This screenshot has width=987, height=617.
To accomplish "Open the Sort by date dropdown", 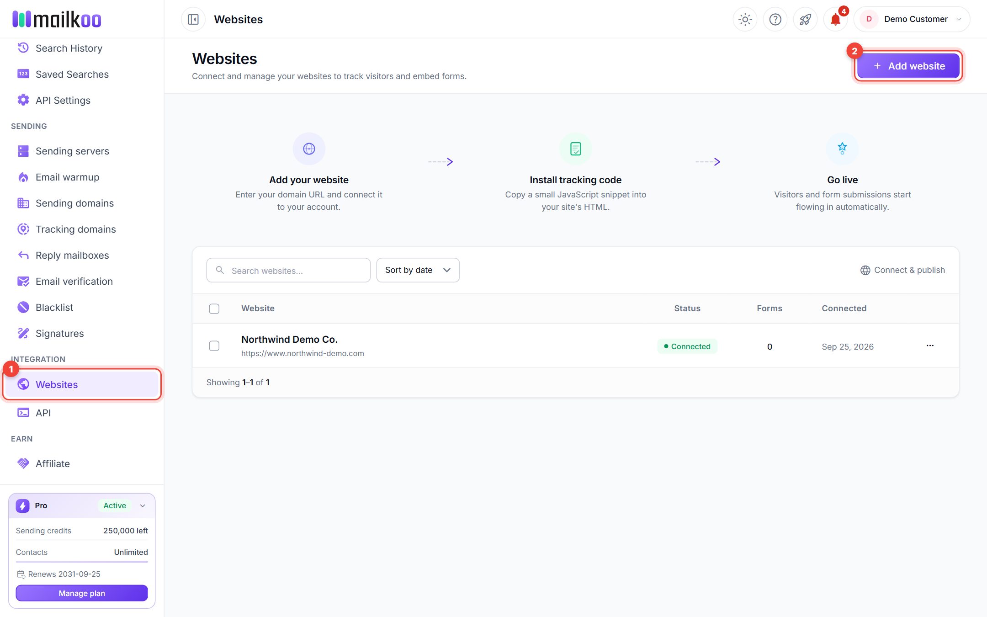I will tap(418, 270).
